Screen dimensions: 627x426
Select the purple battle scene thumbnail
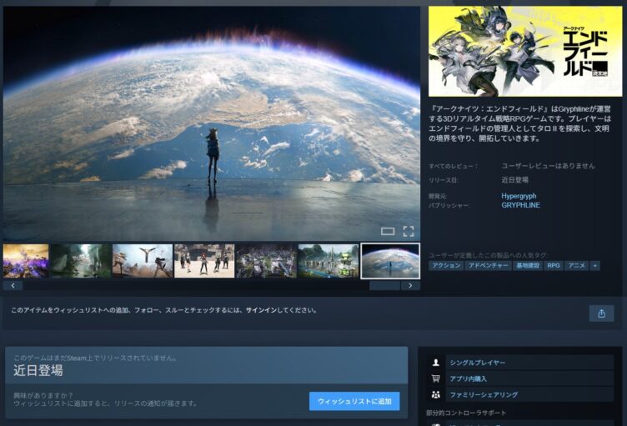[x=26, y=261]
